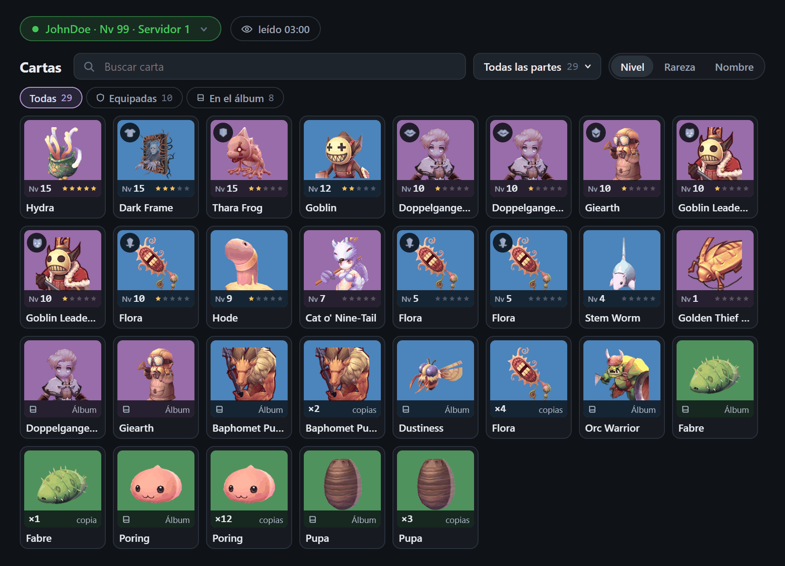Select the Fabre ×1 copia card
The height and width of the screenshot is (566, 785).
pos(63,497)
